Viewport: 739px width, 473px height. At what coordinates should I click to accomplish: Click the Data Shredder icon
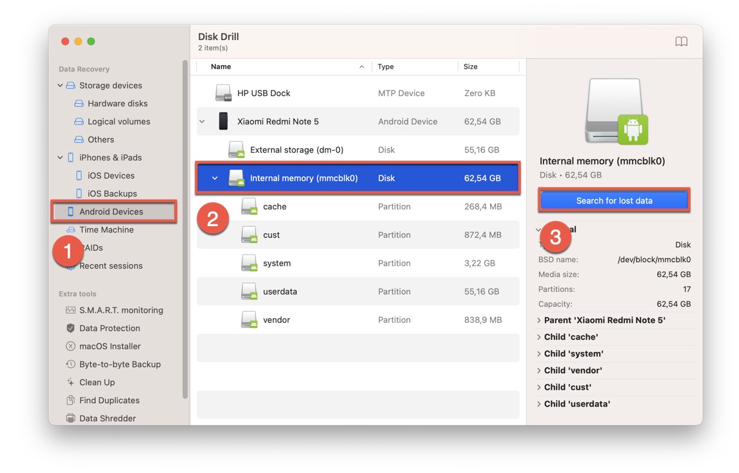(70, 418)
